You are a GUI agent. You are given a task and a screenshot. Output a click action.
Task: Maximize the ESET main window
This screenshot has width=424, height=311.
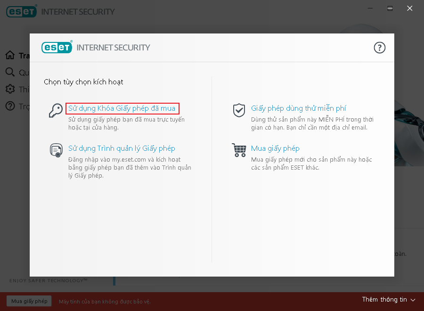[390, 8]
